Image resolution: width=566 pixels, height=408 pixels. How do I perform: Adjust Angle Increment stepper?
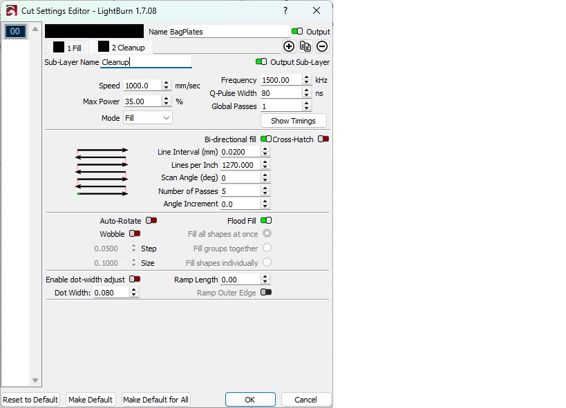coord(265,204)
